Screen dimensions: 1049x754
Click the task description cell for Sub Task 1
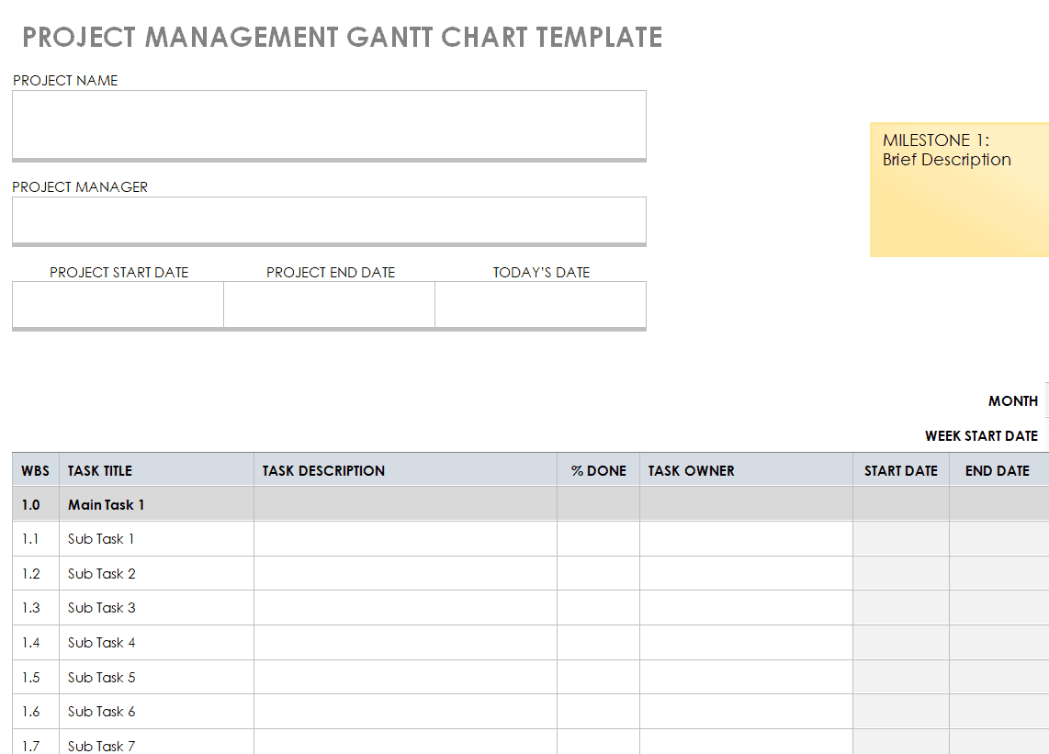tap(405, 538)
